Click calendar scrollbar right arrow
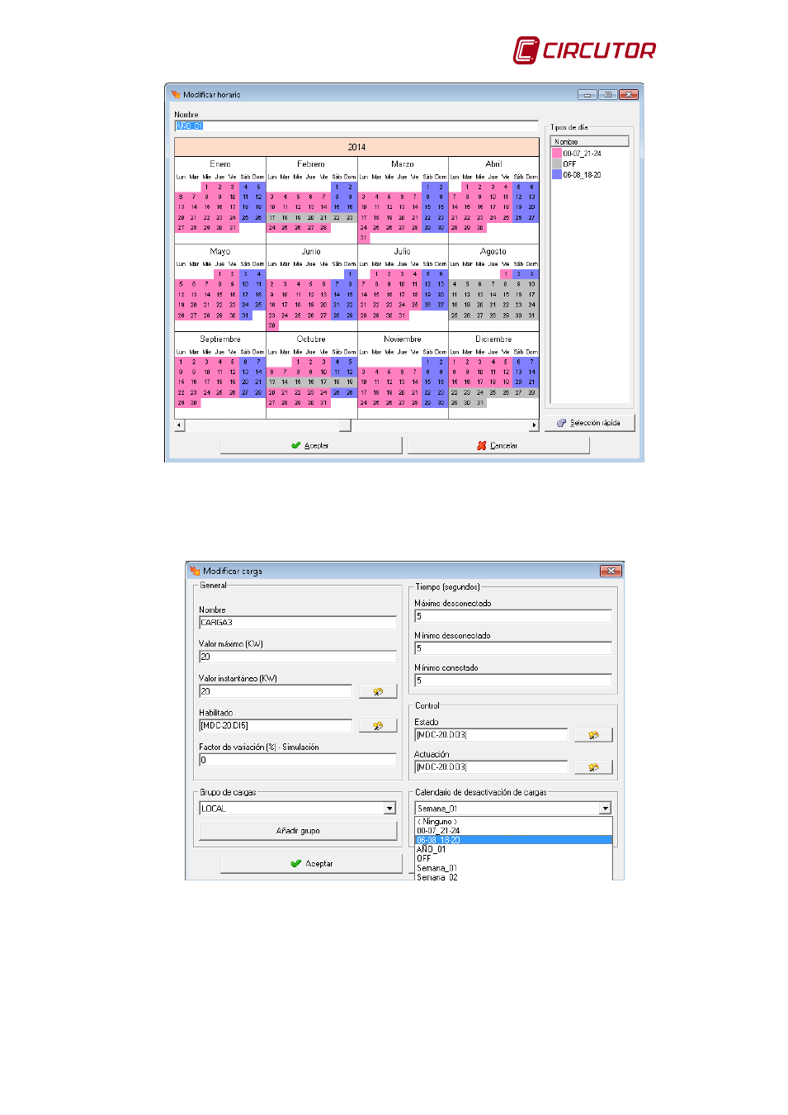This screenshot has width=788, height=1115. pos(534,425)
